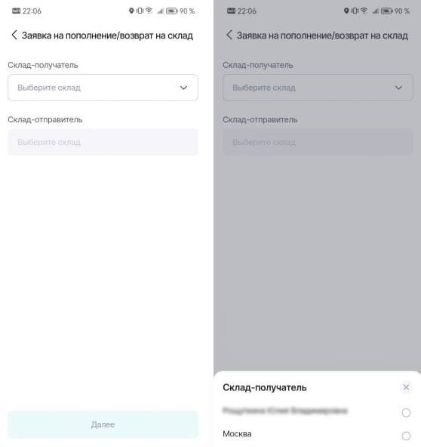Open the Выберите склад recipient field on the white screen
This screenshot has width=421, height=447.
[x=103, y=88]
